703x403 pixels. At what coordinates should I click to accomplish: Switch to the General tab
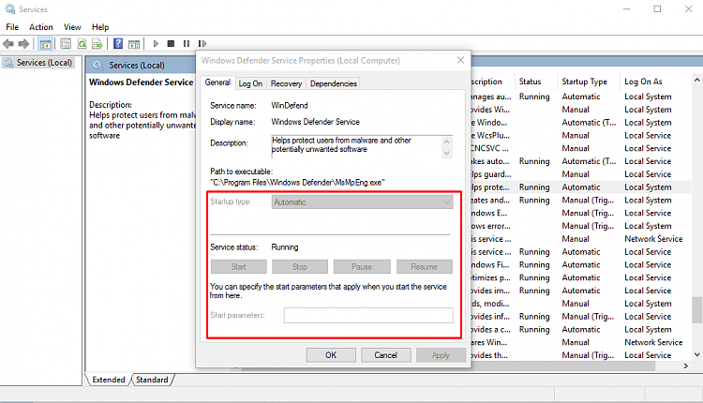(x=217, y=82)
